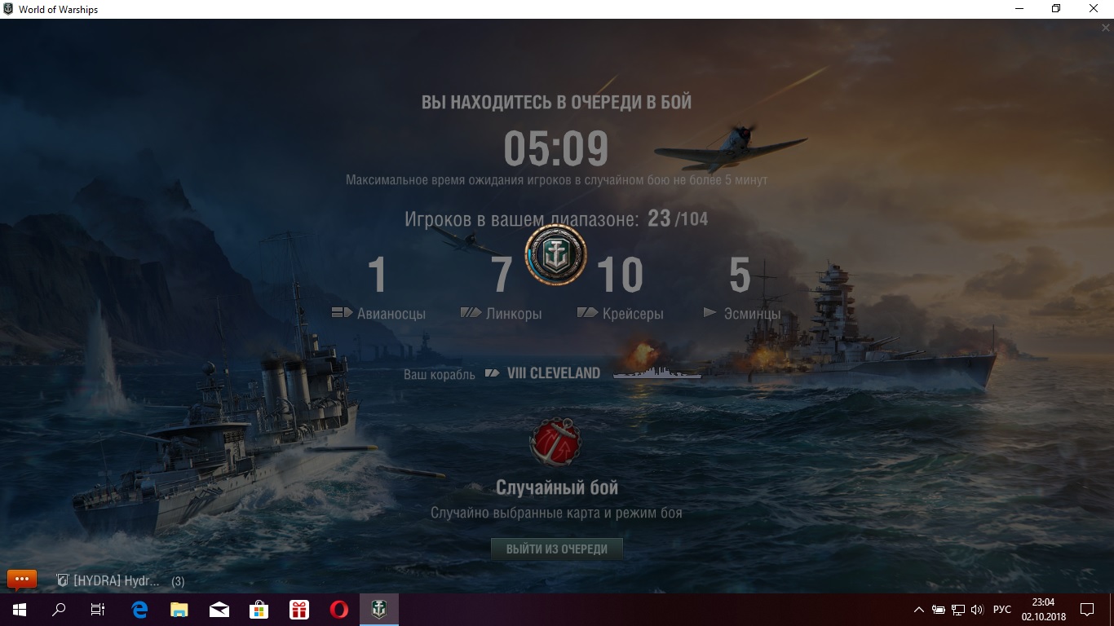
Task: Click the cruiser class icon by Крейсеры
Action: (588, 313)
